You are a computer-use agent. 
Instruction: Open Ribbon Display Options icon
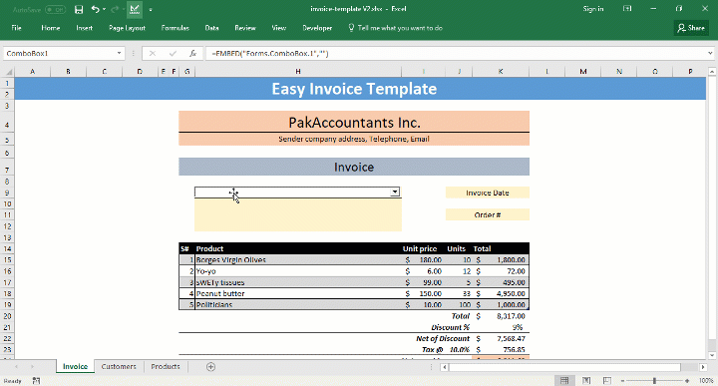point(627,9)
